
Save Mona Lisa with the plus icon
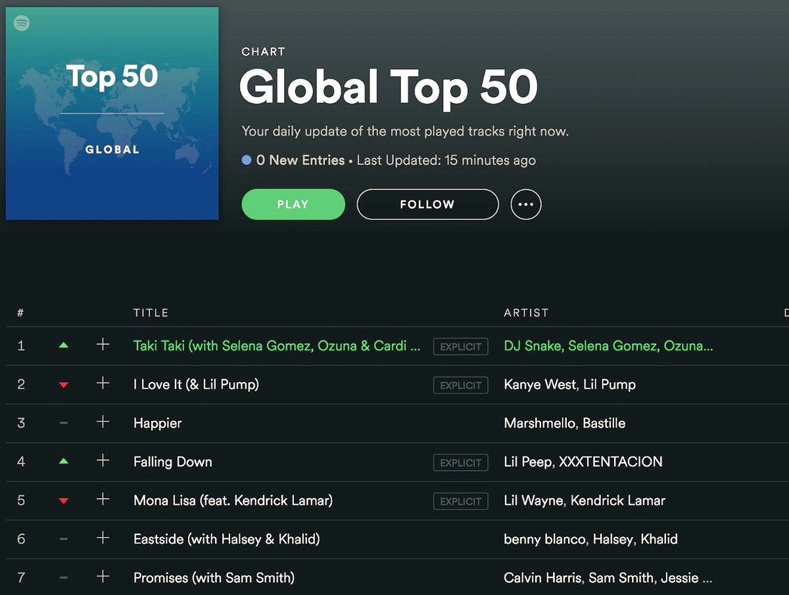103,500
